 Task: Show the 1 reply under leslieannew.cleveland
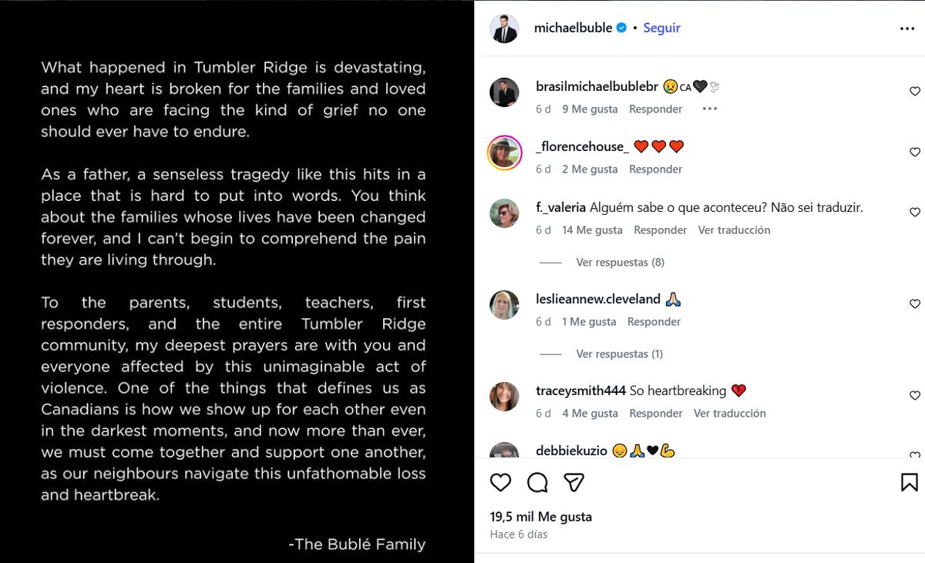[619, 354]
